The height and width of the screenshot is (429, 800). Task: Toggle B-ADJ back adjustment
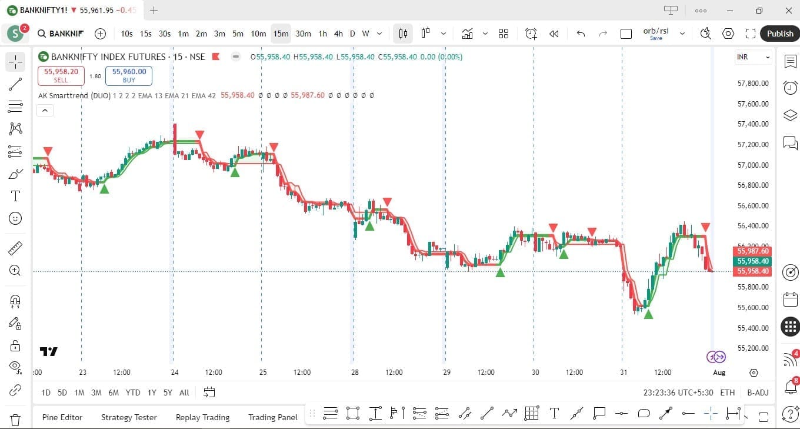pos(758,393)
